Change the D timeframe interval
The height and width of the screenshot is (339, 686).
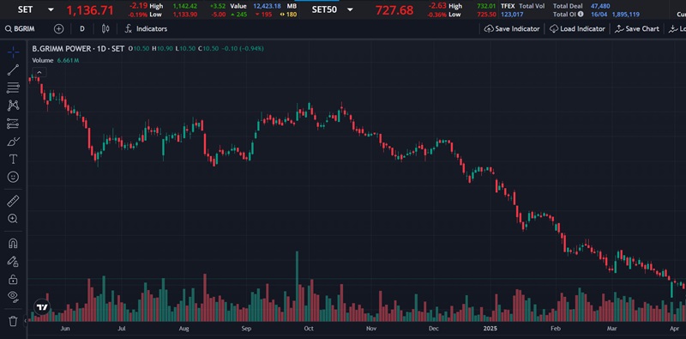tap(82, 29)
